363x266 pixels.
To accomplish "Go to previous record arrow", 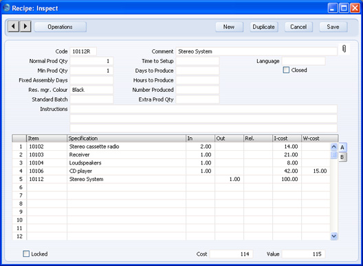I will click(x=14, y=27).
